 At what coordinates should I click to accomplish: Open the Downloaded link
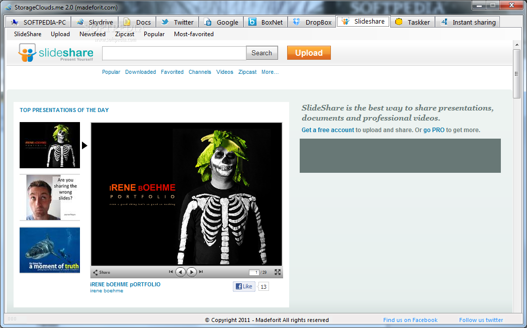click(140, 72)
